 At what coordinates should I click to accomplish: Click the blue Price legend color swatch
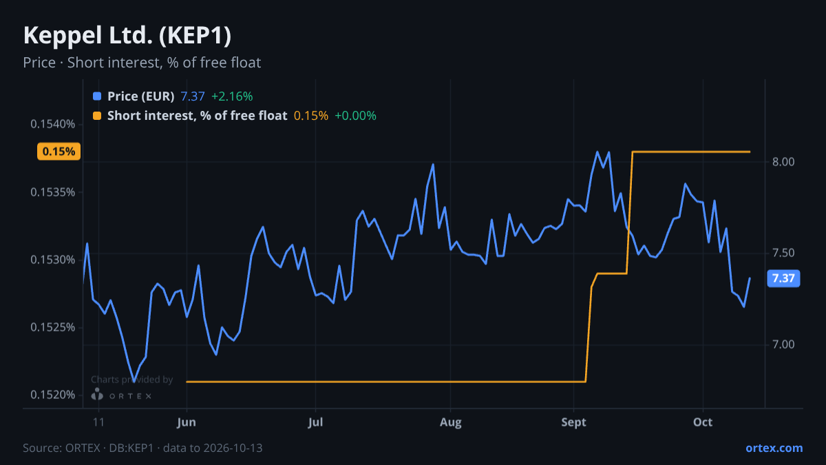coord(97,96)
